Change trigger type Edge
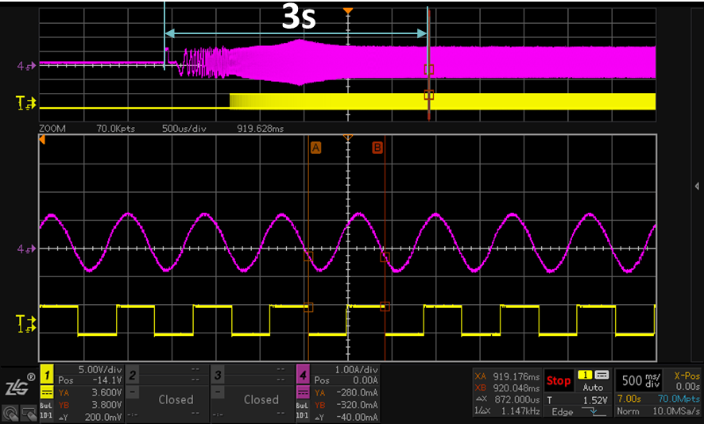Viewport: 704px width, 424px height. (562, 411)
